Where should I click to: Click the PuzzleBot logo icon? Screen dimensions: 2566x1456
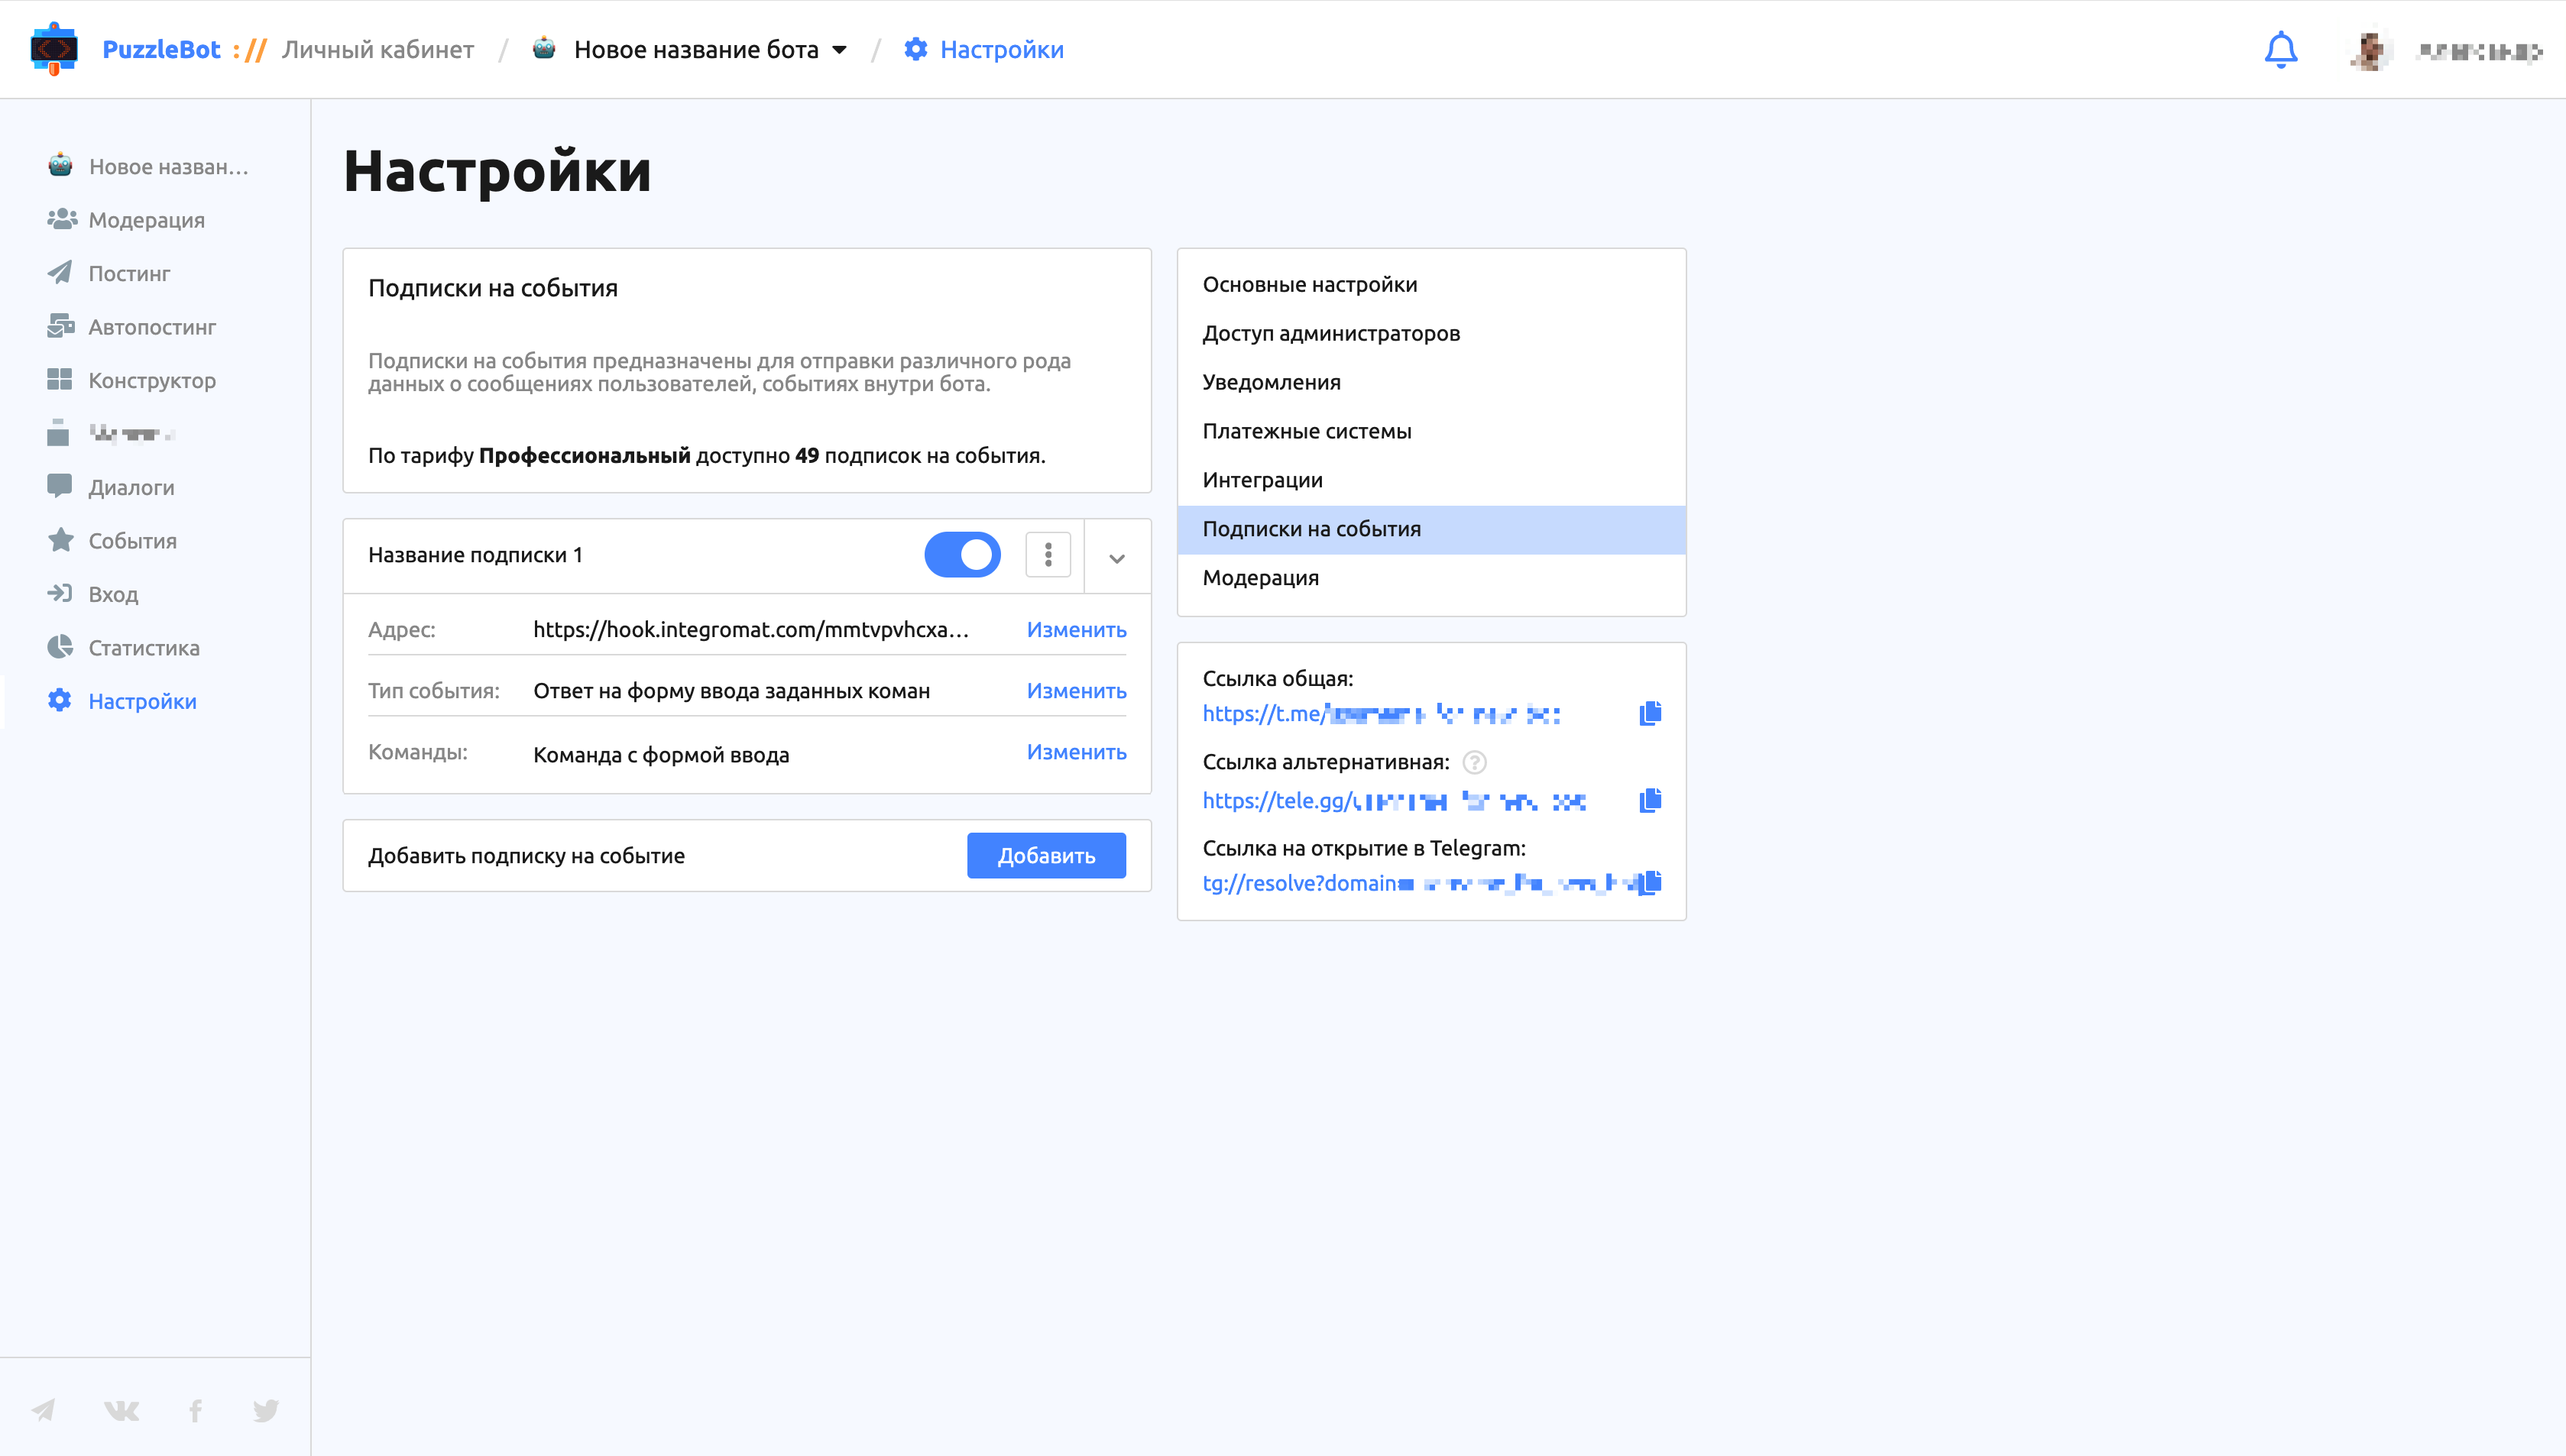[54, 49]
